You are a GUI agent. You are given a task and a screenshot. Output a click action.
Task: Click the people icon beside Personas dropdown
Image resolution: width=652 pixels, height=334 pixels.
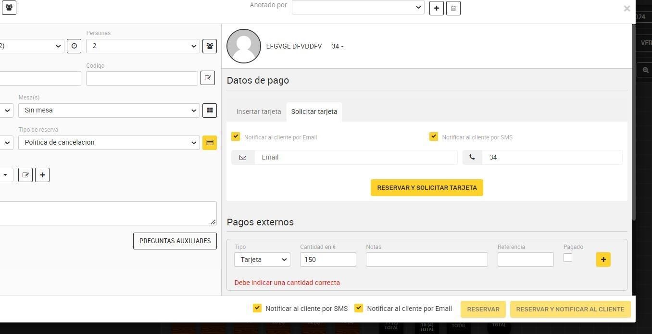click(210, 46)
